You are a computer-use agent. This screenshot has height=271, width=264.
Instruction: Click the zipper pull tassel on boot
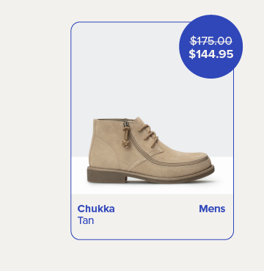[126, 136]
